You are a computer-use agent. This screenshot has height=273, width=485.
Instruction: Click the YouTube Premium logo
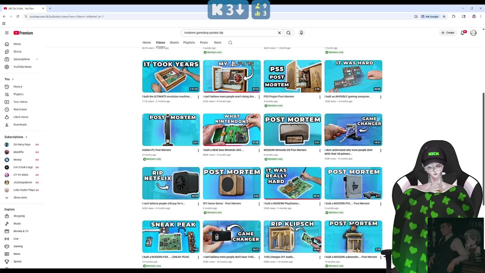click(x=23, y=33)
